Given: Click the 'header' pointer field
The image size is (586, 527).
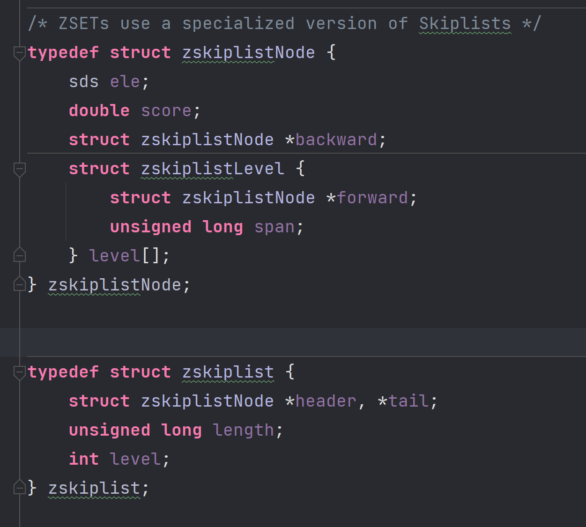Looking at the screenshot, I should click(x=326, y=401).
